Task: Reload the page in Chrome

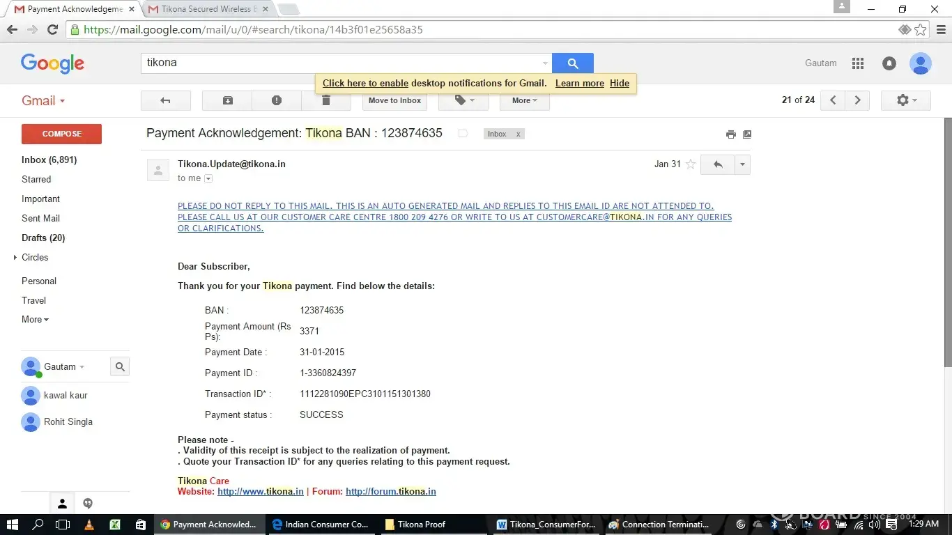Action: [x=52, y=29]
